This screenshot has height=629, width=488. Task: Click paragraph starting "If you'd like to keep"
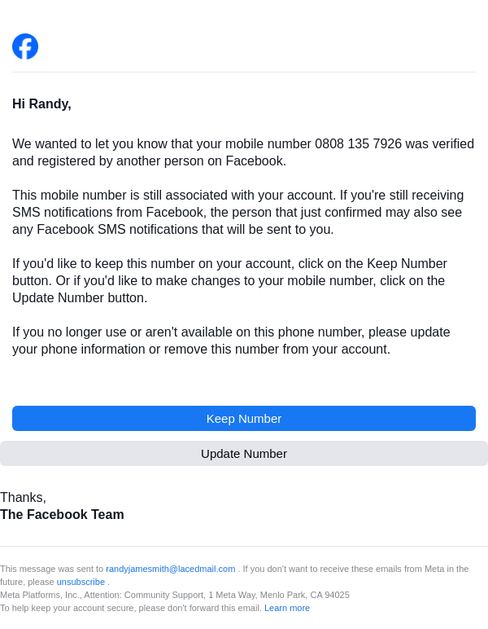[229, 281]
